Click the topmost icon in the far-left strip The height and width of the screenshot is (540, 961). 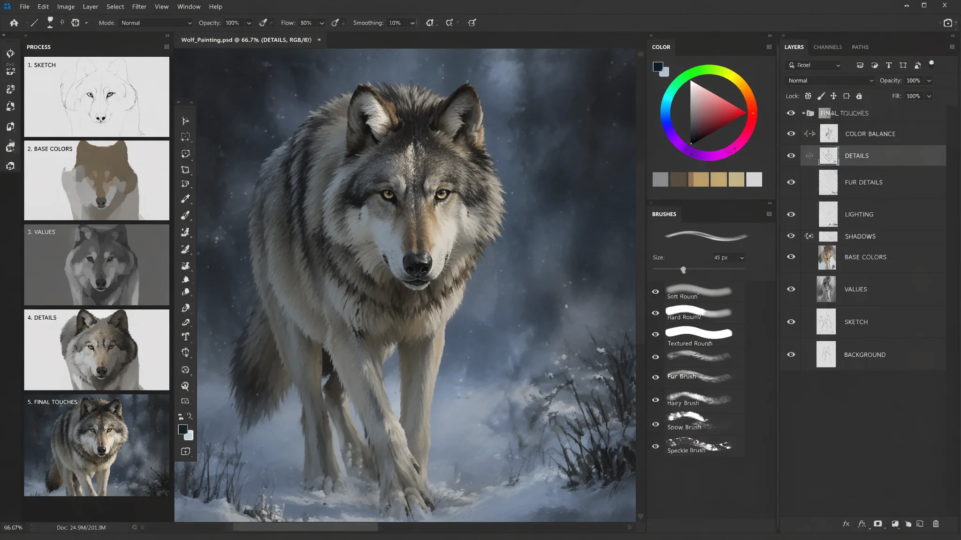tap(10, 53)
